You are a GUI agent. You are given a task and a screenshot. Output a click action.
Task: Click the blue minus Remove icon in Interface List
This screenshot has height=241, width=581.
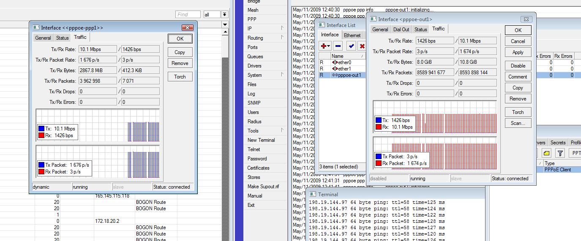click(x=338, y=46)
